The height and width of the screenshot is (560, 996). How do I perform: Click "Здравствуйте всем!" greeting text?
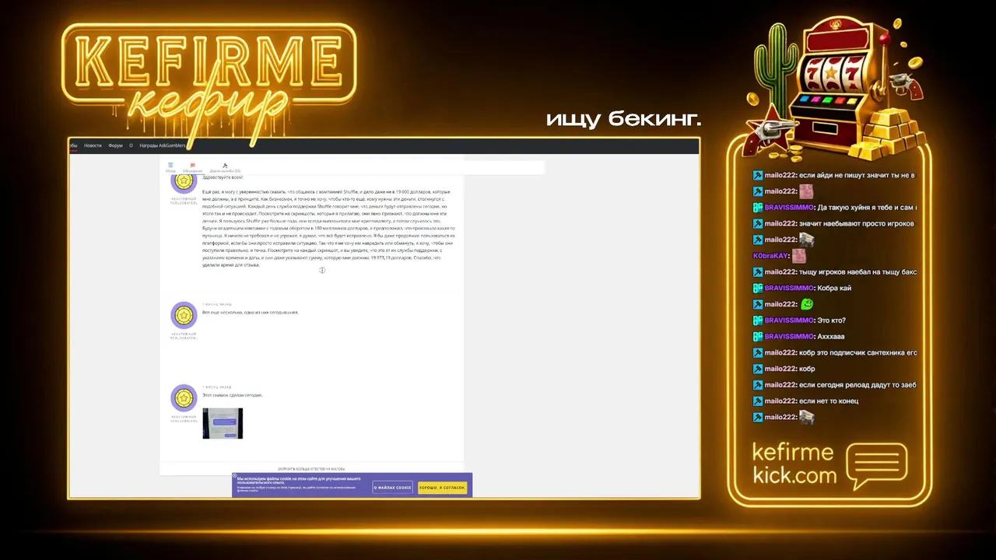223,177
